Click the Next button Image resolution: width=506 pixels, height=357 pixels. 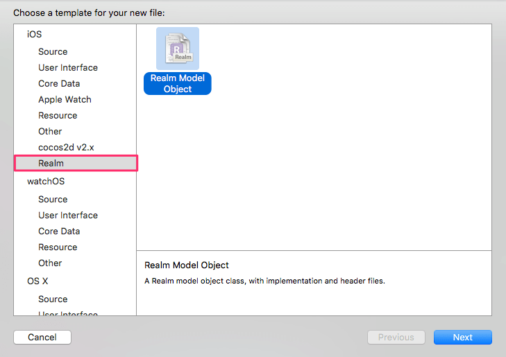[462, 338]
